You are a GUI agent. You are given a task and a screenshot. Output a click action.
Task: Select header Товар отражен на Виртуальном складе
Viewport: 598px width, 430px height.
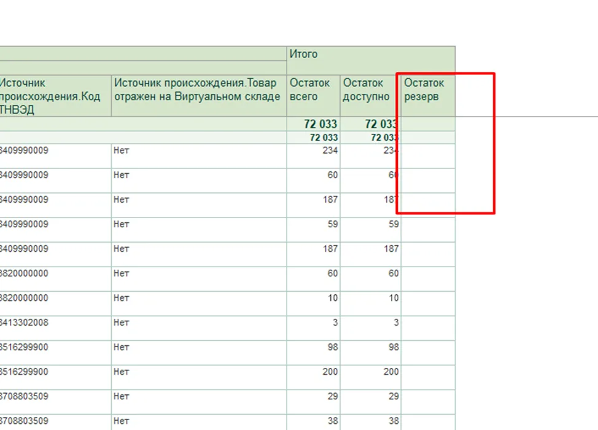click(x=199, y=96)
